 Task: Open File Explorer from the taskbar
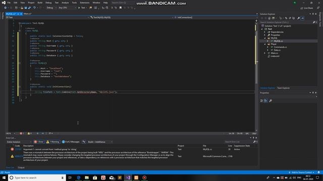(x=87, y=177)
